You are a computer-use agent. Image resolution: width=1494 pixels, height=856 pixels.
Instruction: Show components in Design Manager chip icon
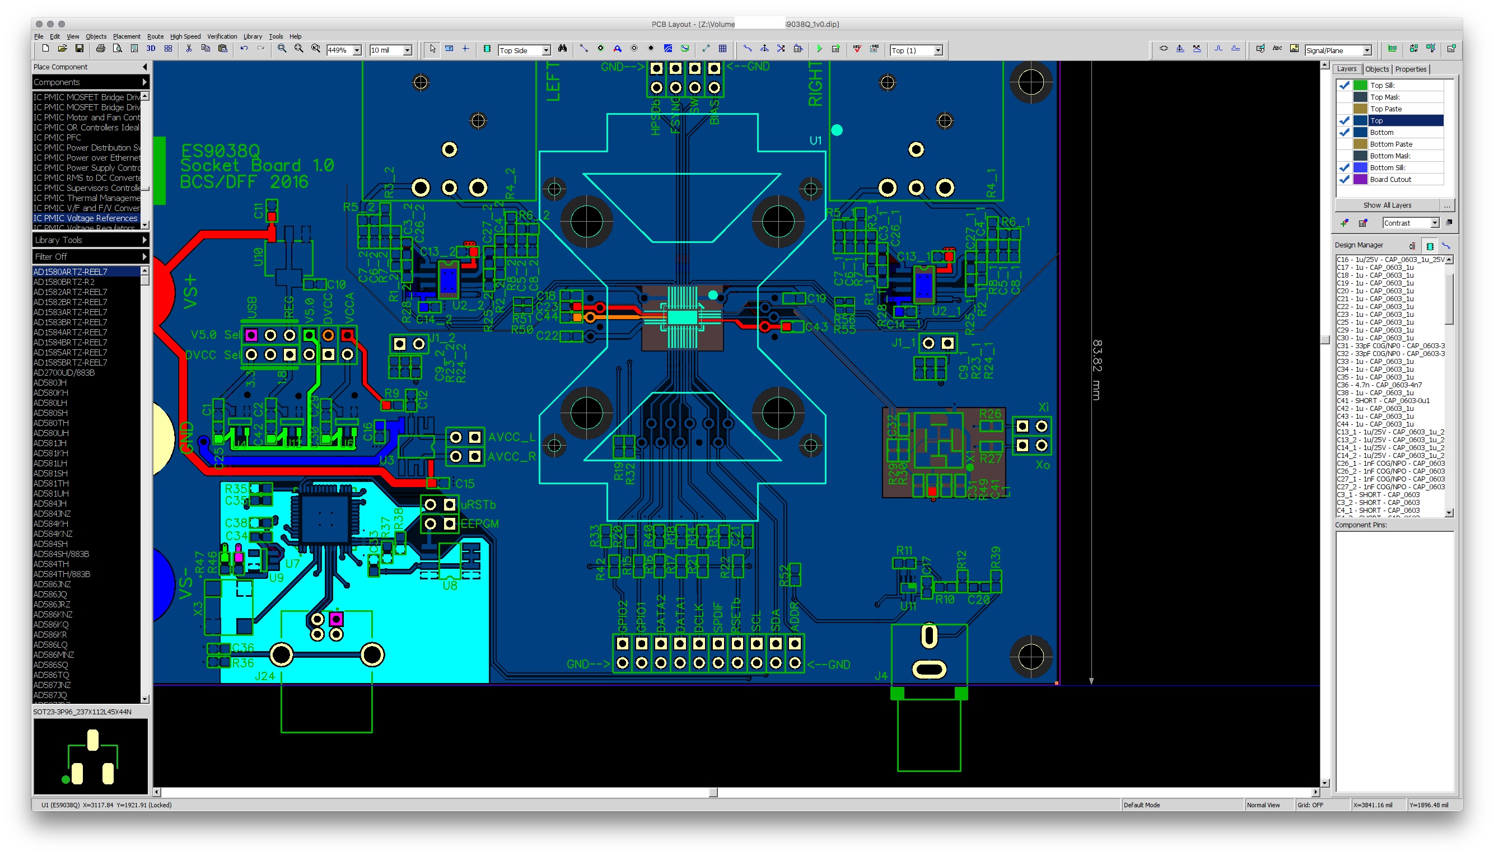pos(1430,246)
